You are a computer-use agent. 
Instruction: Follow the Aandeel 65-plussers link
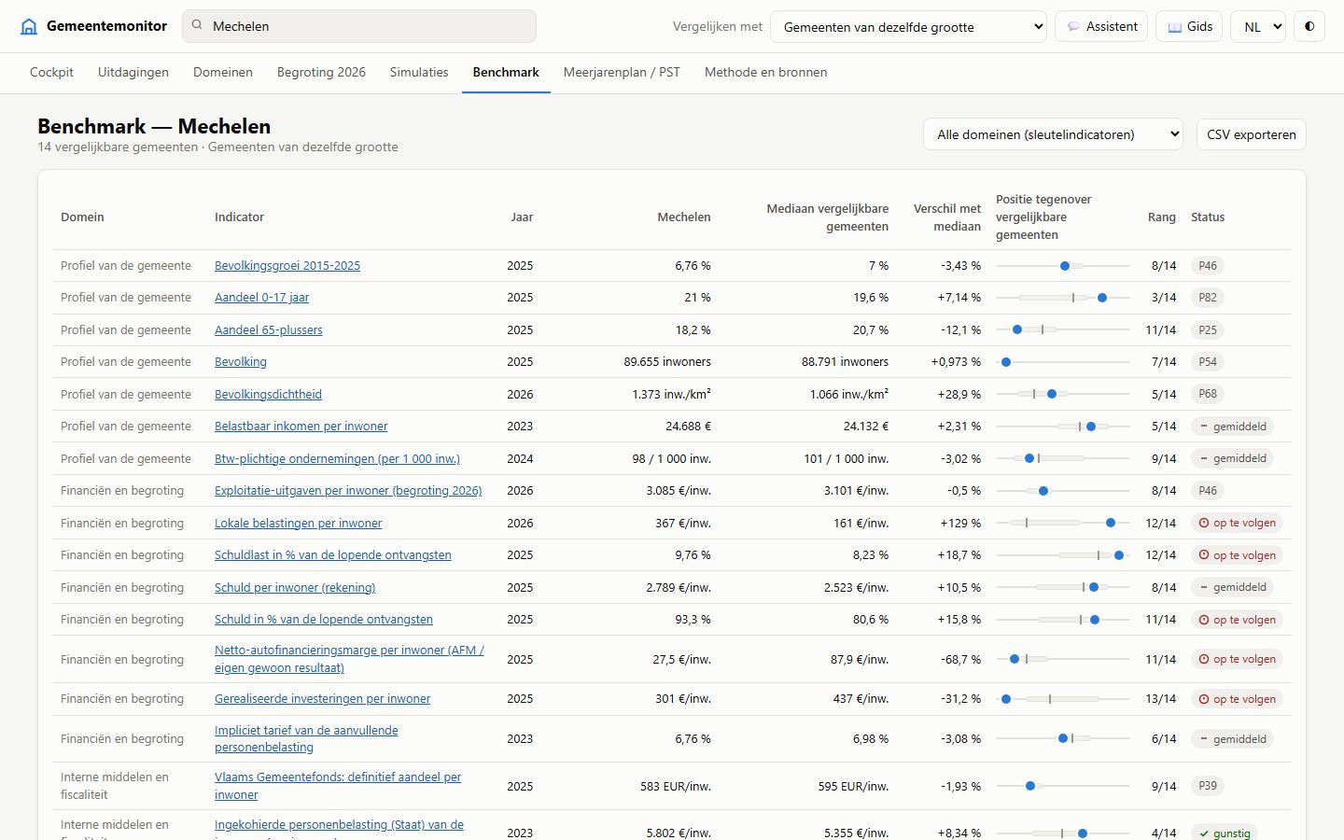coord(269,330)
